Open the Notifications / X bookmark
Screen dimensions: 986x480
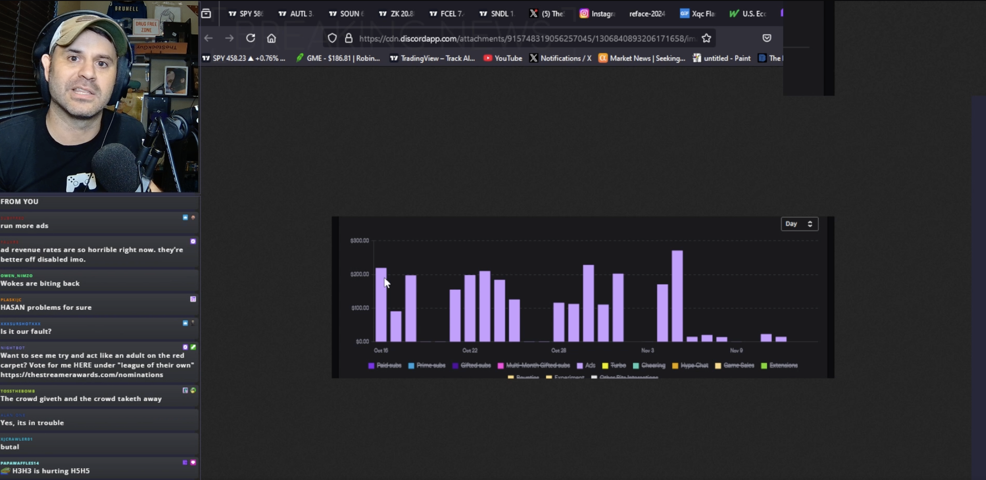tap(560, 58)
